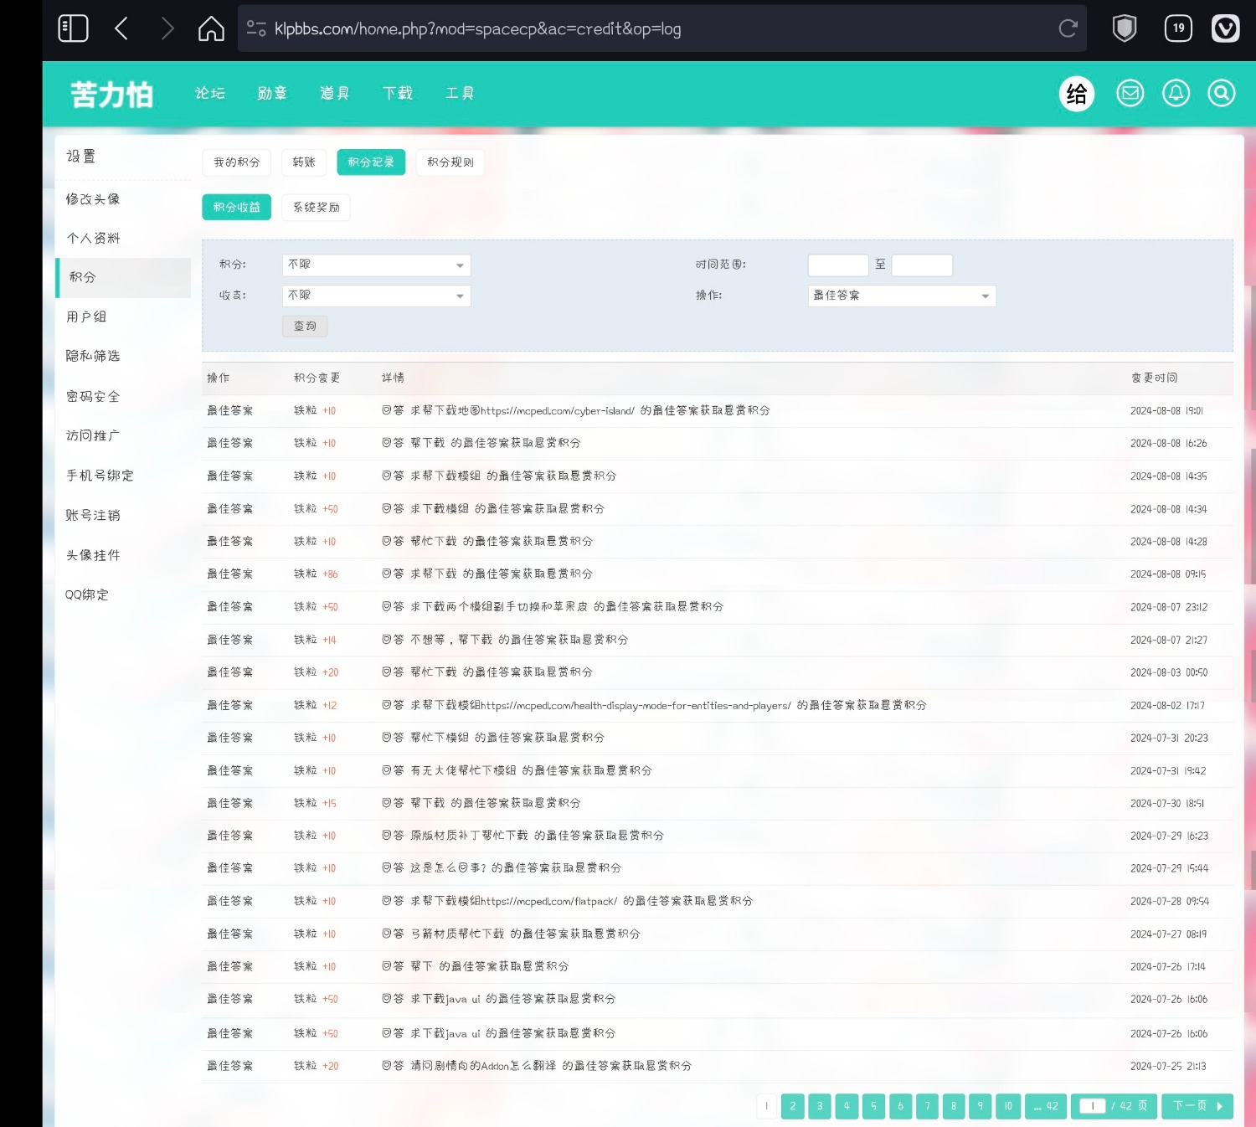Switch to the 转账 tab
The width and height of the screenshot is (1256, 1127).
[304, 162]
